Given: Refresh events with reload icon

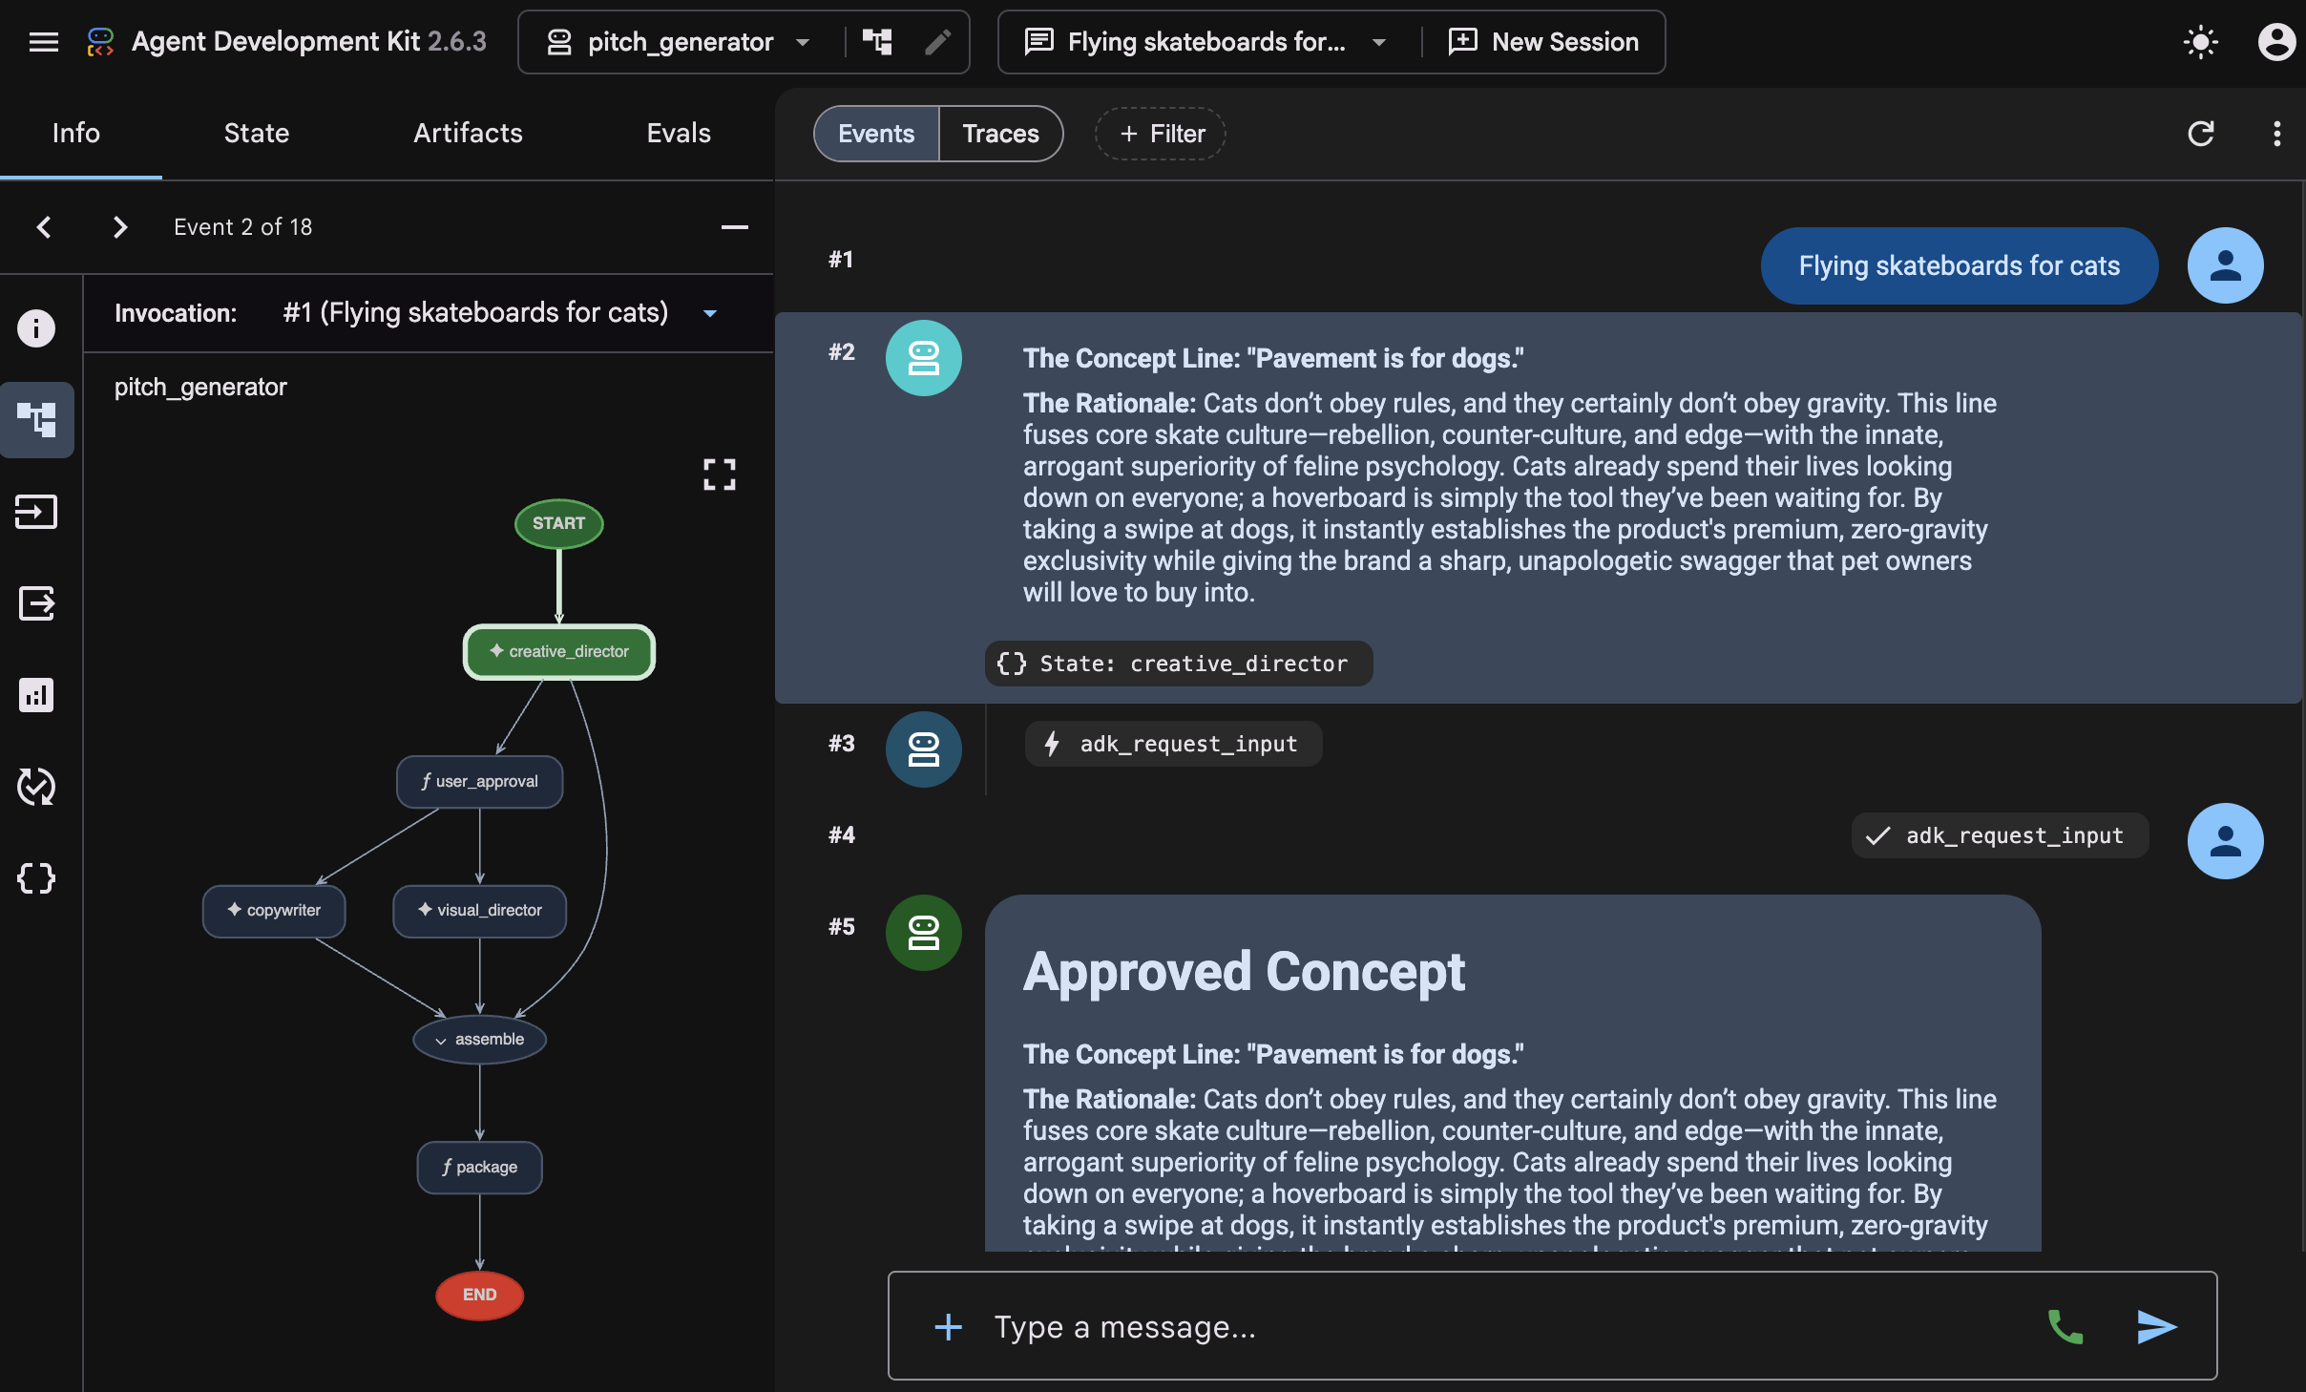Looking at the screenshot, I should pyautogui.click(x=2200, y=134).
